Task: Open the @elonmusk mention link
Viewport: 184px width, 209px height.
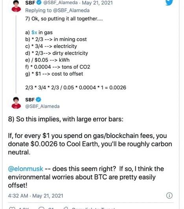Action: (x=26, y=169)
